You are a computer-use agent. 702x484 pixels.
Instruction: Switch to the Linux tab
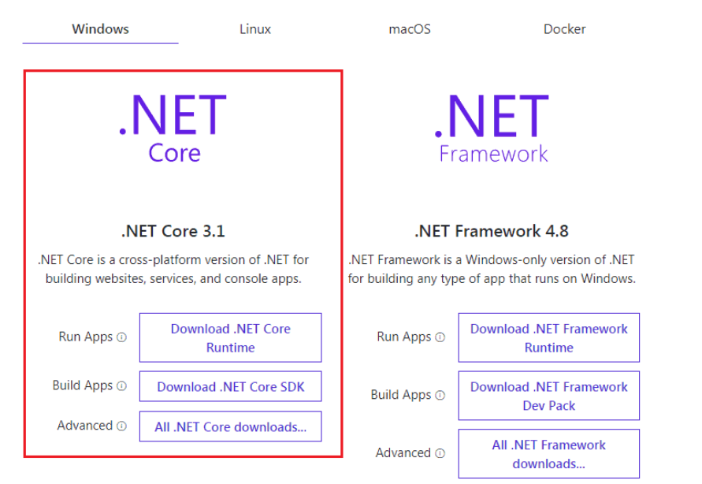[x=255, y=29]
